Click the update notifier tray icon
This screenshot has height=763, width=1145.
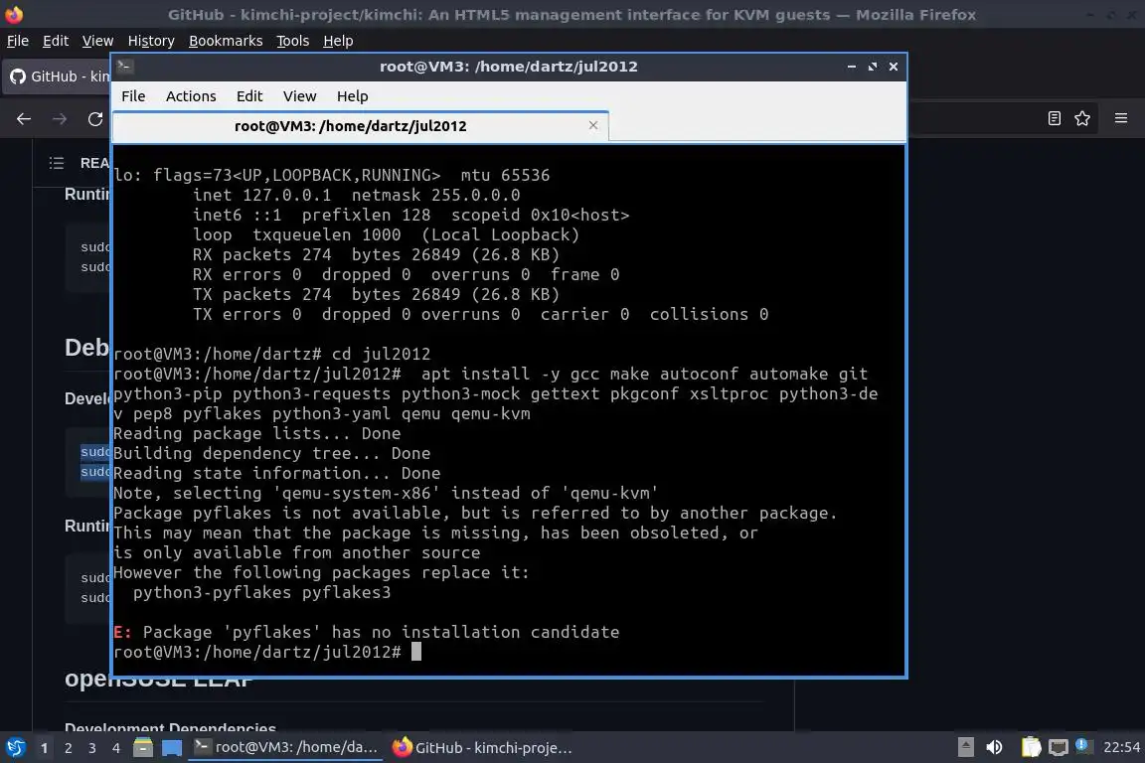(x=1083, y=745)
